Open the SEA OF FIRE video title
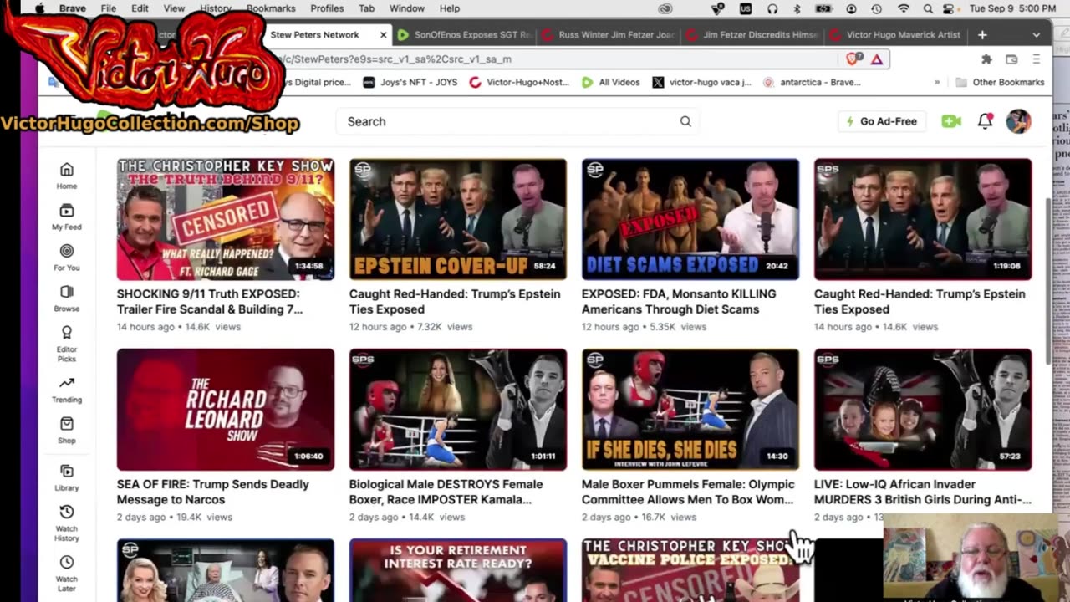The image size is (1070, 602). click(212, 492)
